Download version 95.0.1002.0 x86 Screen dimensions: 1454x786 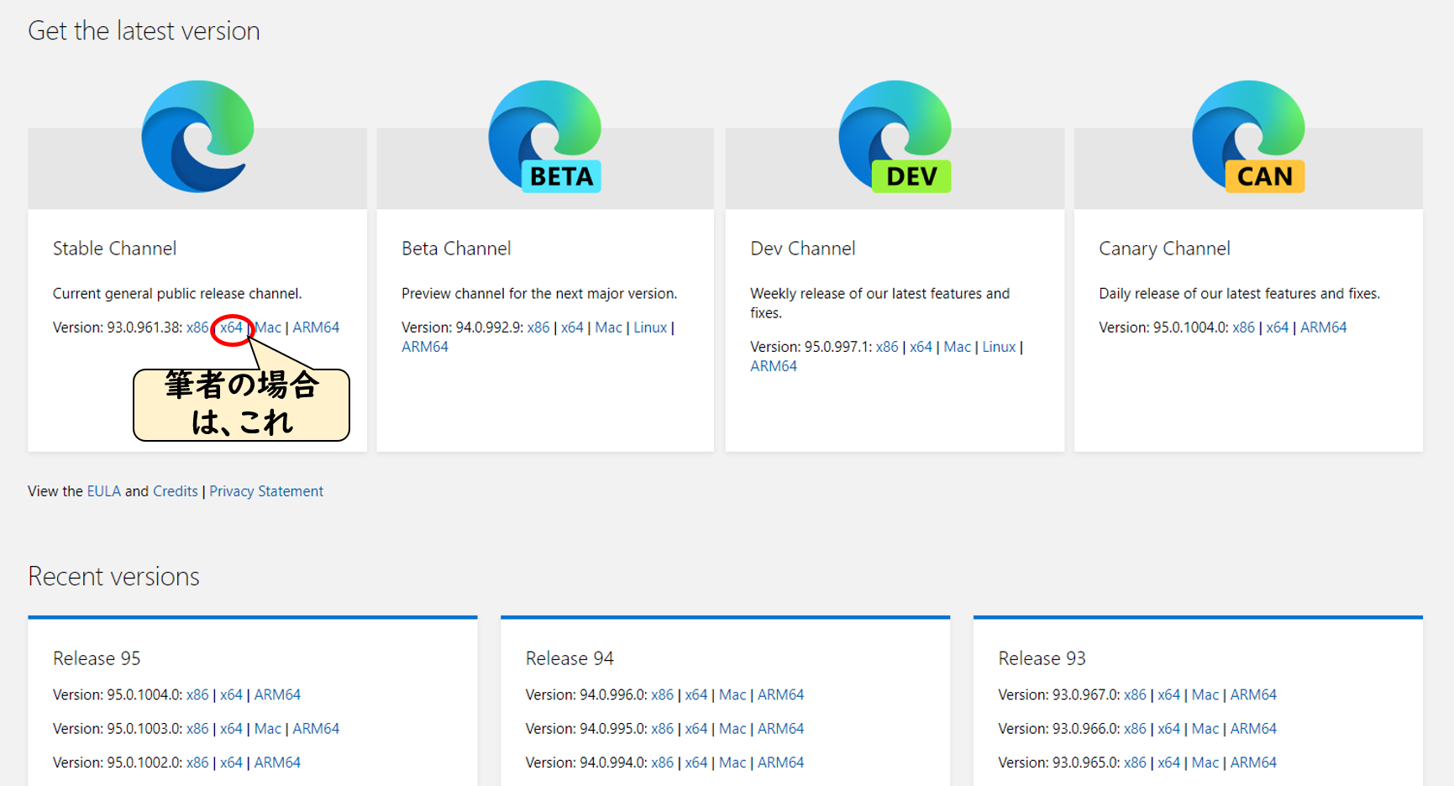[197, 762]
